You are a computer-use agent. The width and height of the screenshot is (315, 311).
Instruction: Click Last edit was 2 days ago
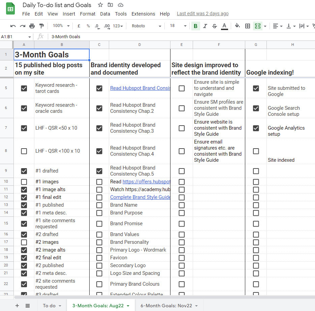[202, 14]
